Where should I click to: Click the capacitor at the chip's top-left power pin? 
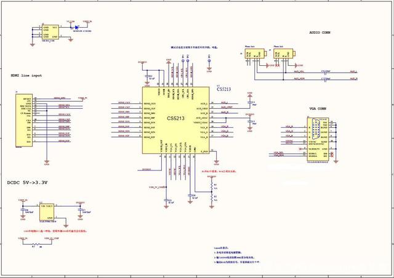[147, 76]
